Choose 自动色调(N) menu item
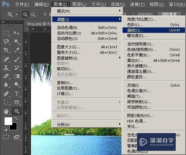 point(87,28)
